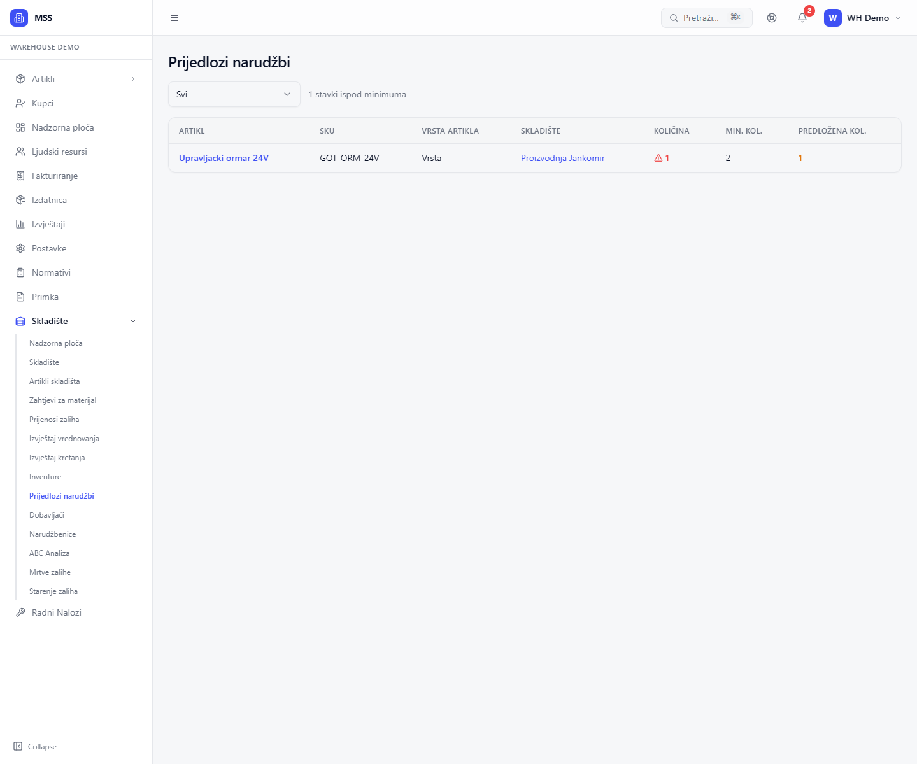Open the Svi filter dropdown
Viewport: 917px width, 764px height.
pyautogui.click(x=234, y=94)
